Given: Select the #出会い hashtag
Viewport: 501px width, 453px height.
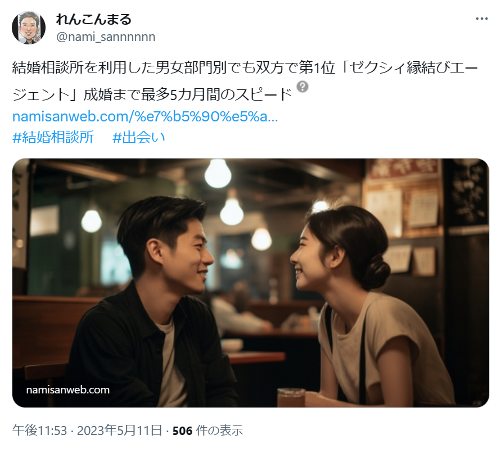Looking at the screenshot, I should click(139, 137).
